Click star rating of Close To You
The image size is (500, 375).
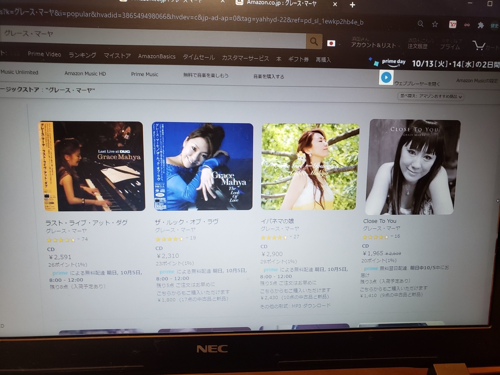click(x=375, y=237)
